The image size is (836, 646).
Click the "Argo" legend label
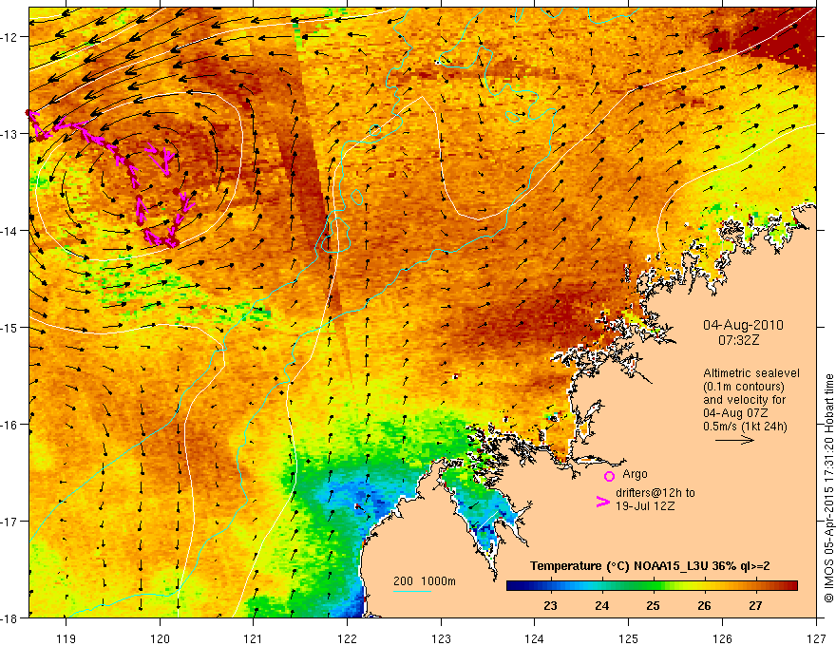point(635,474)
